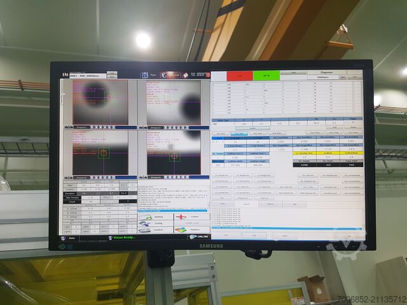Click upper small button beside recipe name field
This screenshot has width=407, height=305.
(112, 74)
